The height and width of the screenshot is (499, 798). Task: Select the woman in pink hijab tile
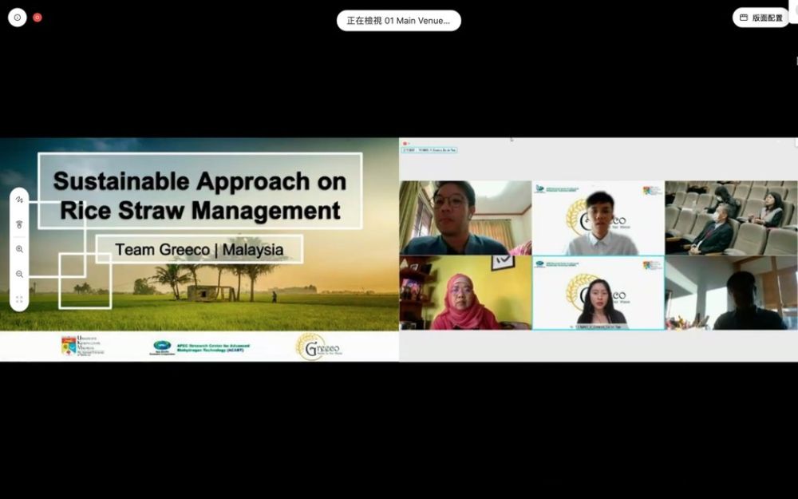pos(465,293)
